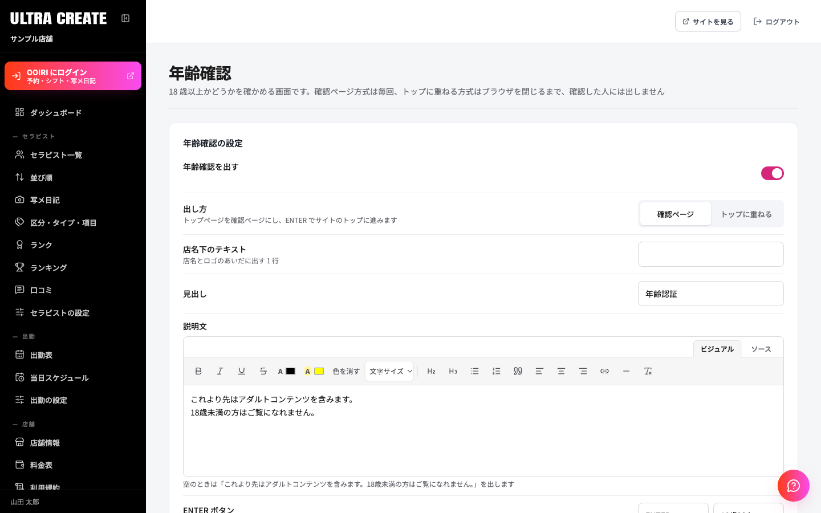
Task: Insert an H2 heading
Action: [432, 371]
